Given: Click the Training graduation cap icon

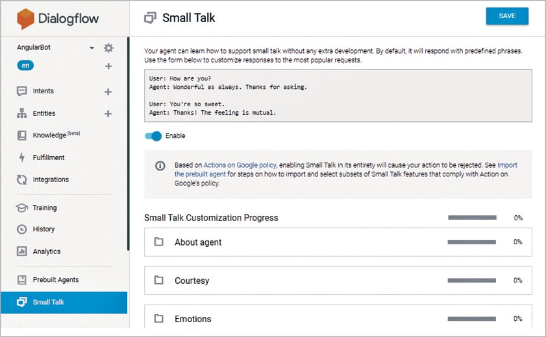Looking at the screenshot, I should pyautogui.click(x=21, y=208).
